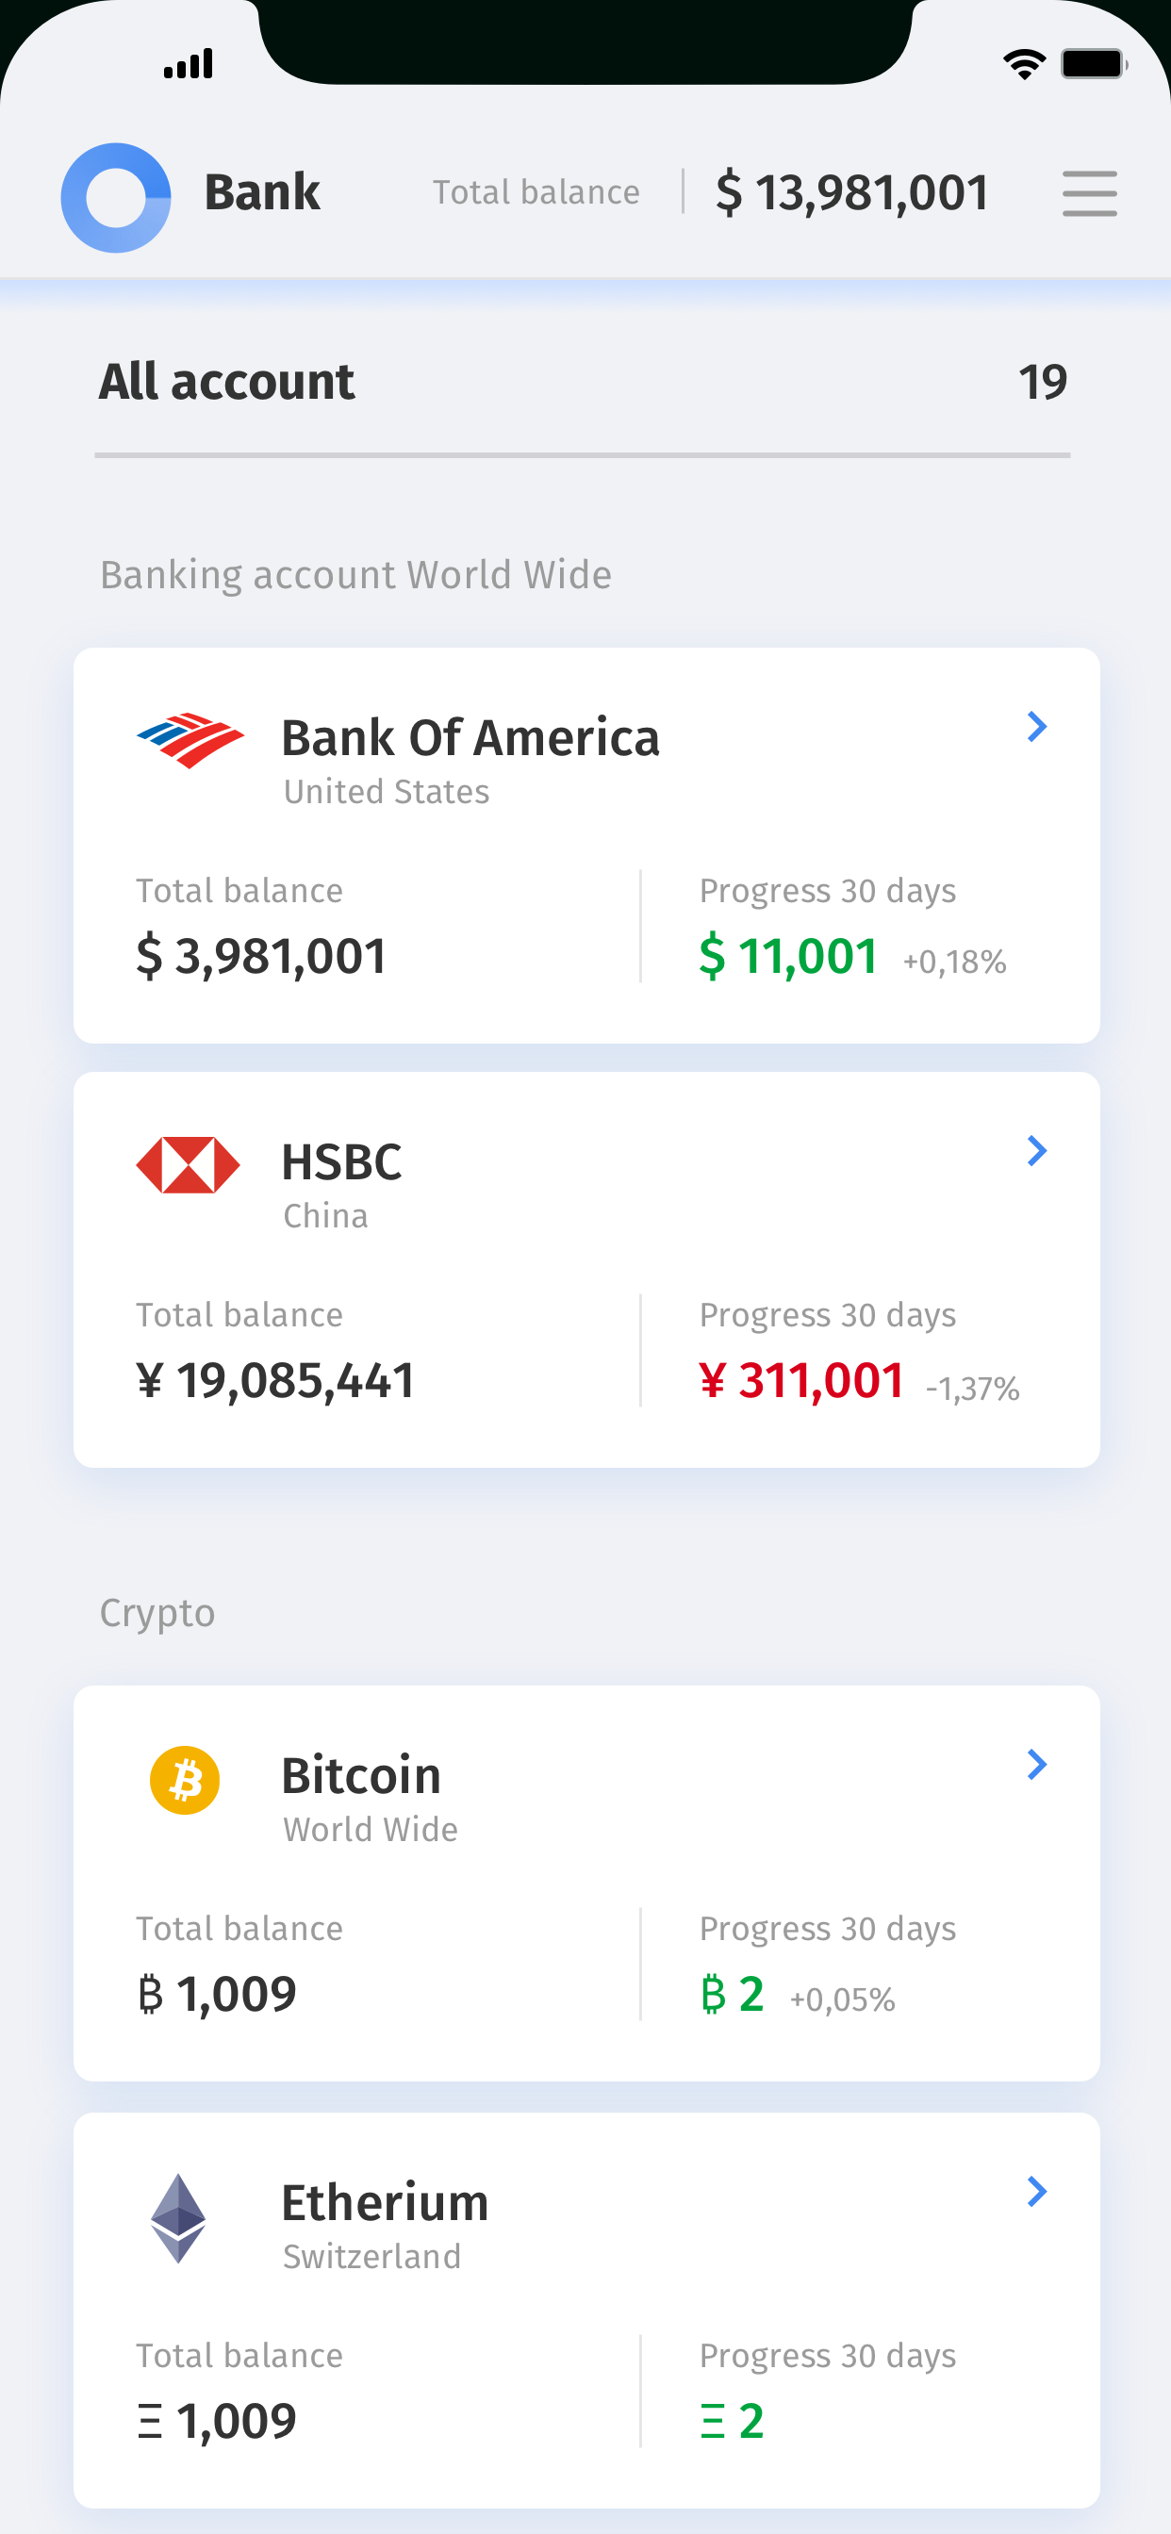Tap the Etherium diamond icon
1171x2534 pixels.
click(x=178, y=2217)
